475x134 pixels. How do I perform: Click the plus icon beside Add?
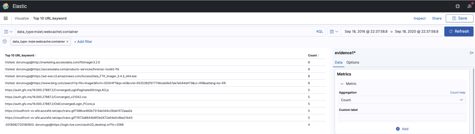(398, 129)
